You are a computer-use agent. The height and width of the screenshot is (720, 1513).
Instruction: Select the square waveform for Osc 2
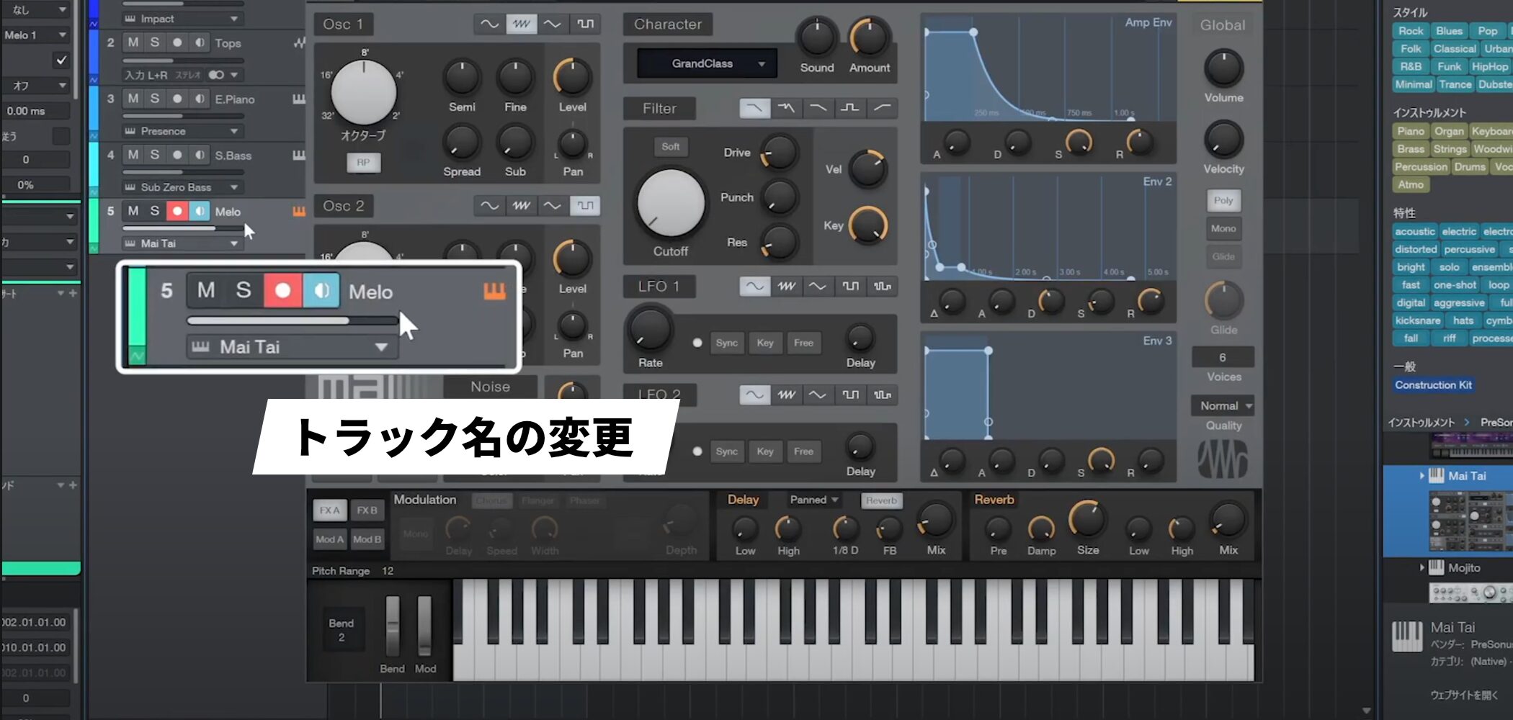click(585, 206)
